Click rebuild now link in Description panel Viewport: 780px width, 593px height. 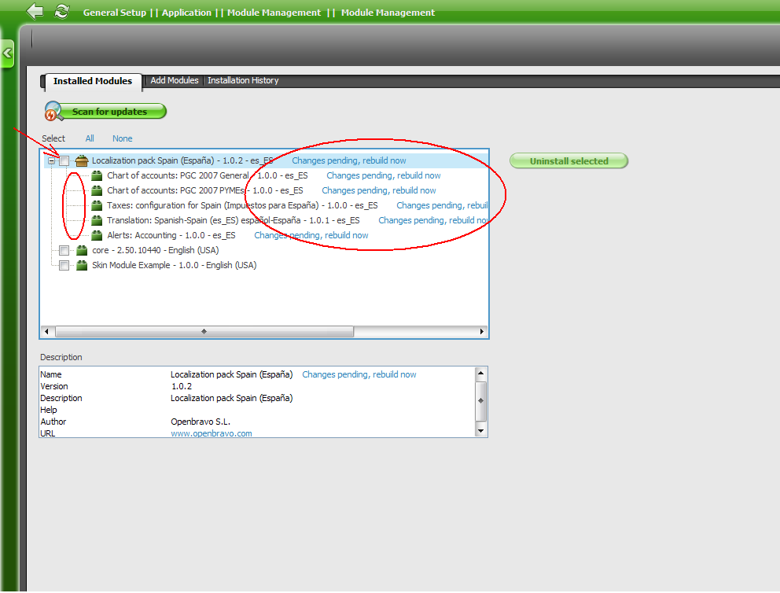tap(359, 374)
